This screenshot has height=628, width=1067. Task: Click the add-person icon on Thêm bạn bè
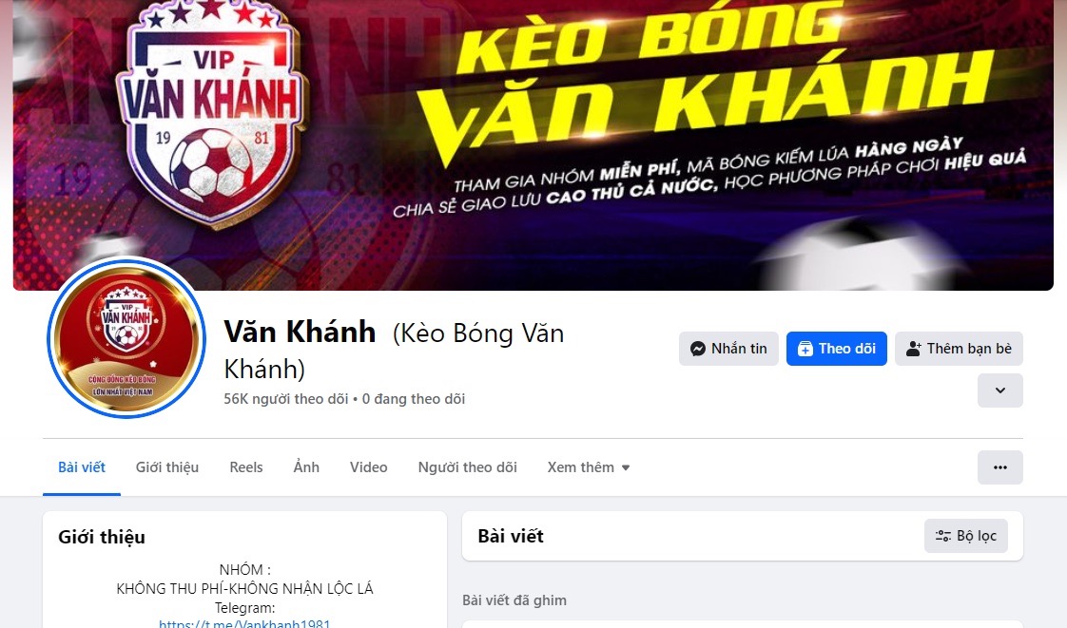[x=913, y=349]
